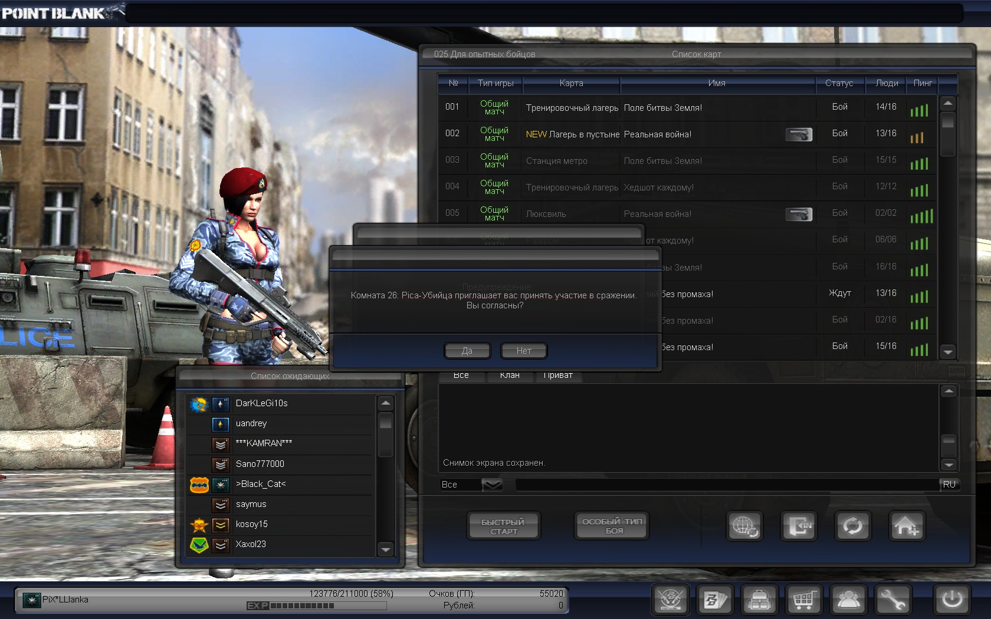Click Xaxol23 green eagle clan emblem

[x=199, y=545]
